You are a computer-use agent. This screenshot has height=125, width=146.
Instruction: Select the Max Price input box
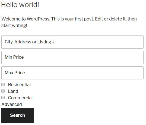(x=72, y=73)
